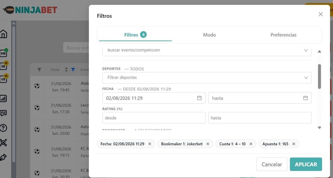
Task: Remove the Apuesta 1: 165 filter chip
Action: pos(294,144)
